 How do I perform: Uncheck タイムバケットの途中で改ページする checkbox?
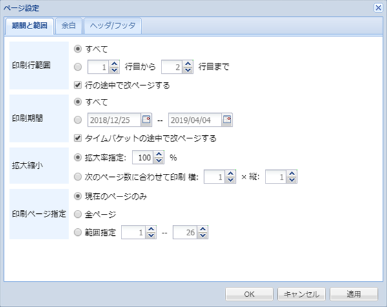point(78,138)
